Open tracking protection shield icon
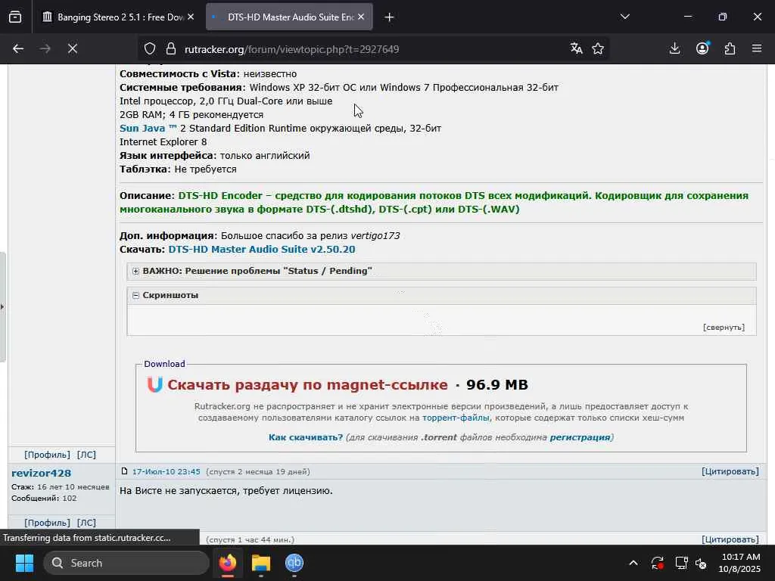This screenshot has height=581, width=775. click(150, 49)
